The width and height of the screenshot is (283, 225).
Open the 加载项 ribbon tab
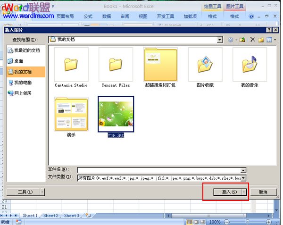pyautogui.click(x=190, y=17)
